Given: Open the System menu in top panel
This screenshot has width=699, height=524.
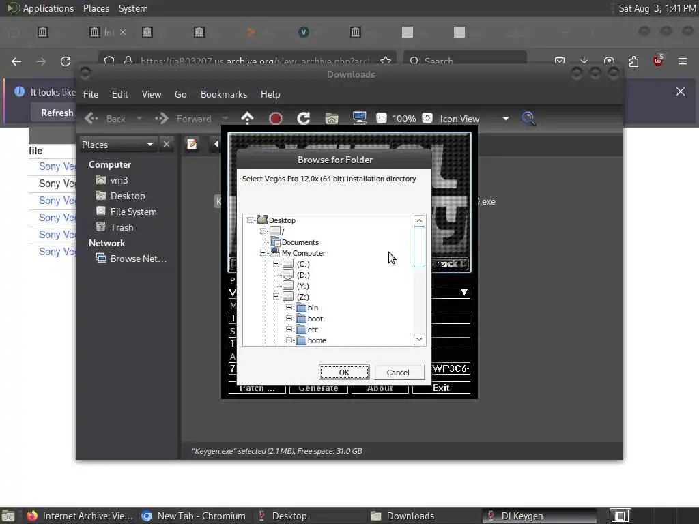Looking at the screenshot, I should point(133,8).
